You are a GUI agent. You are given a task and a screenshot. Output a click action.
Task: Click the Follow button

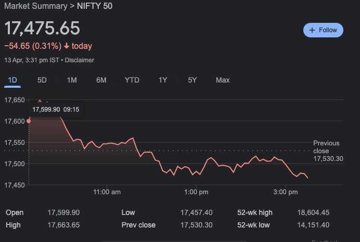[323, 30]
